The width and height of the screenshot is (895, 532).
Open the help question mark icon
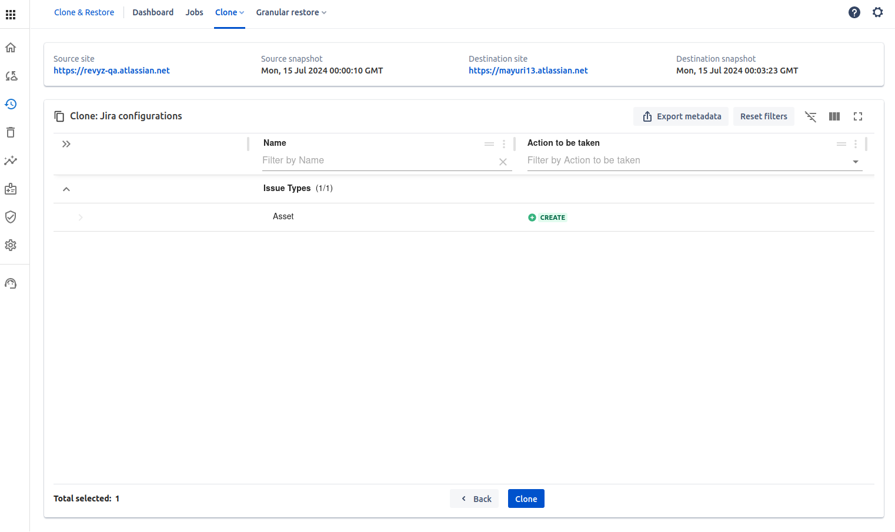click(x=854, y=12)
